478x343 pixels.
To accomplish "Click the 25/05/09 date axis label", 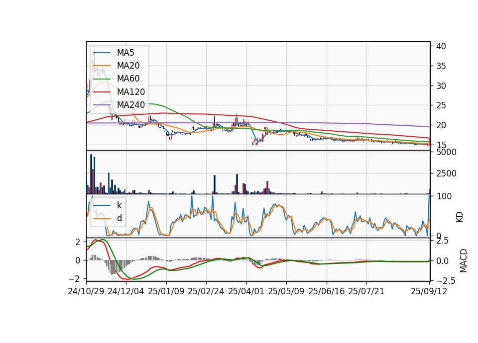I will tap(286, 291).
